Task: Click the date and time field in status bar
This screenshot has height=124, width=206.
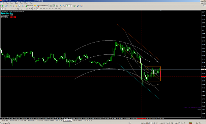Action: (146, 123)
